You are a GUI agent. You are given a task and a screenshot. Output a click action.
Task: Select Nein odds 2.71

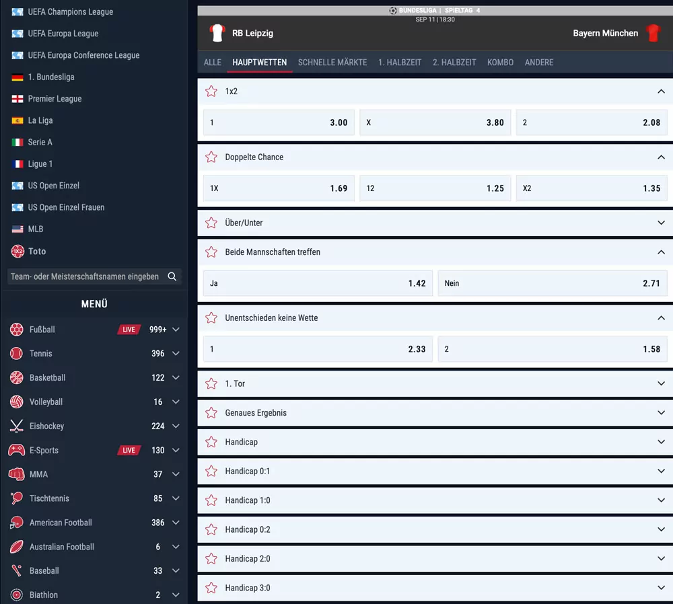point(553,283)
